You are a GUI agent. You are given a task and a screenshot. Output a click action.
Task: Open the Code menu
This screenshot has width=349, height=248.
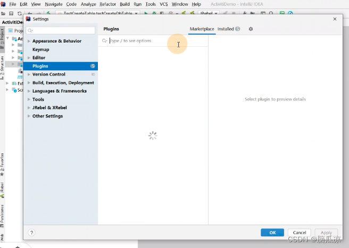pyautogui.click(x=71, y=4)
